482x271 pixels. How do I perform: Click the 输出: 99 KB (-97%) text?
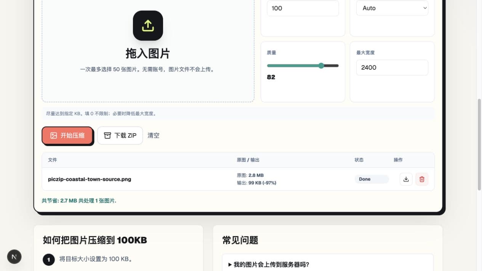(x=256, y=183)
